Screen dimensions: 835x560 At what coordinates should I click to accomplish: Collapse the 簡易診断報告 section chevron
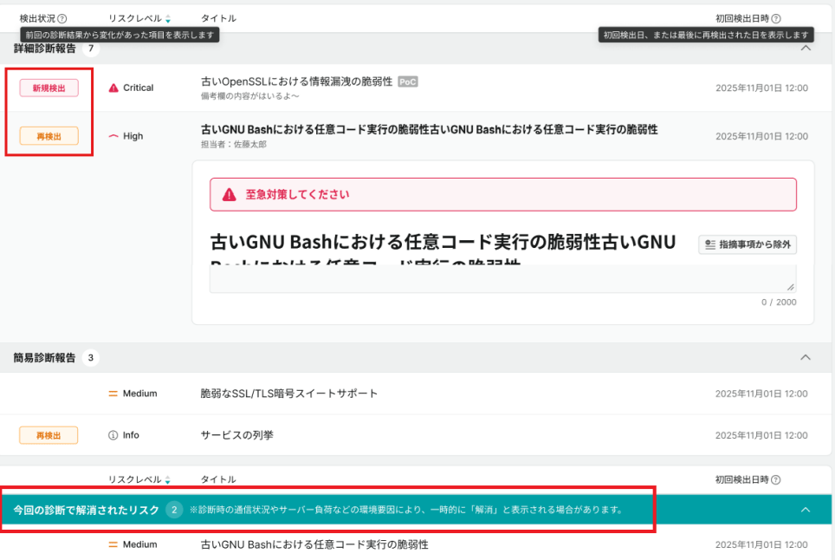coord(806,357)
